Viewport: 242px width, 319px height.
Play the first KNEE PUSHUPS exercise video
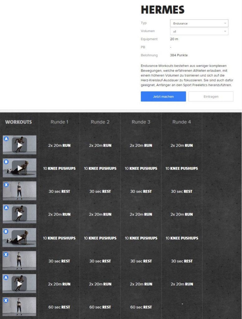tap(20, 168)
